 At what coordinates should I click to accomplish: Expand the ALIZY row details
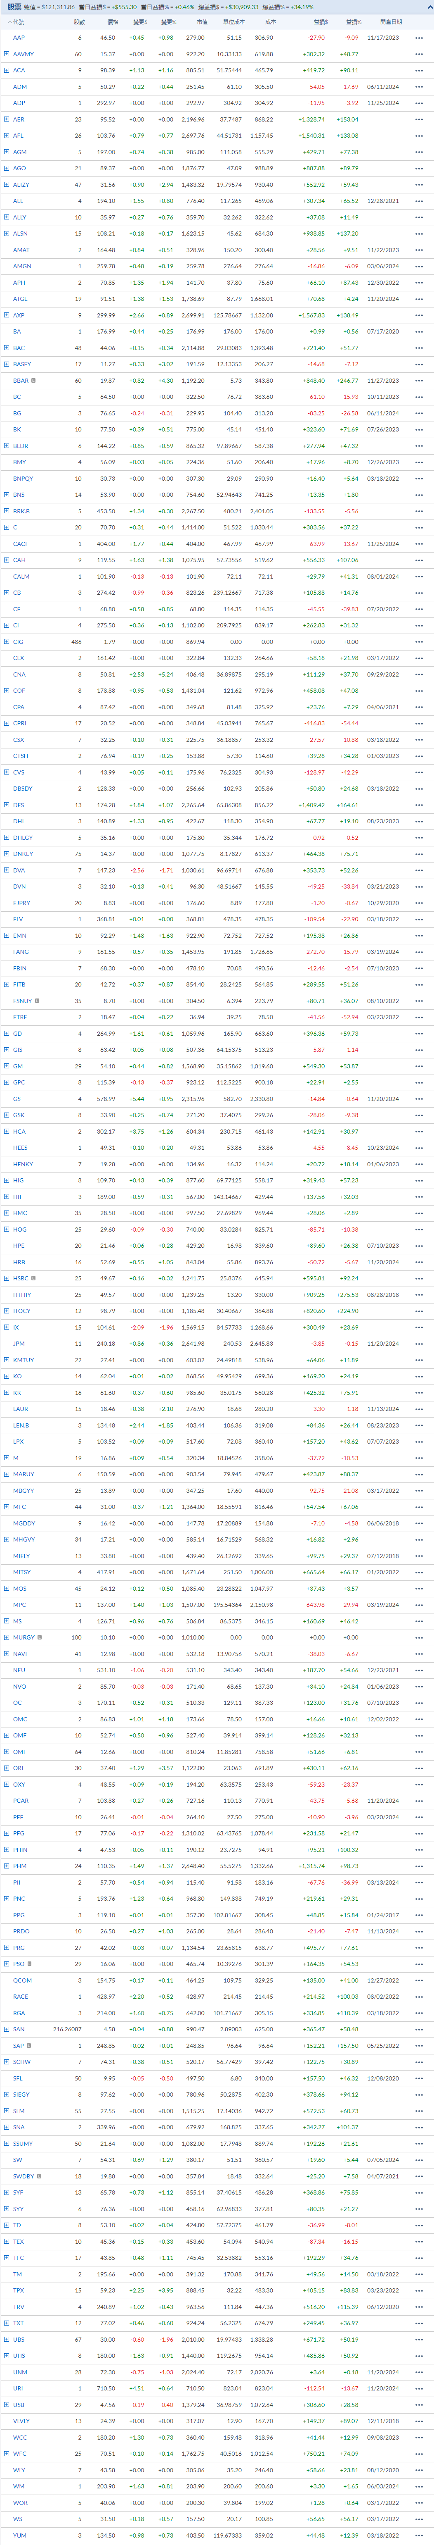7,185
